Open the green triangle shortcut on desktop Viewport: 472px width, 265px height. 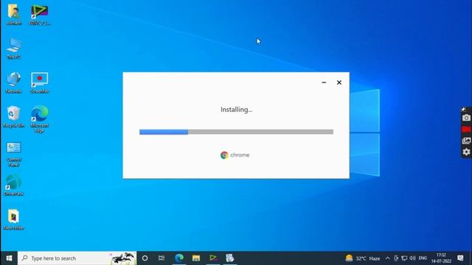[x=39, y=14]
